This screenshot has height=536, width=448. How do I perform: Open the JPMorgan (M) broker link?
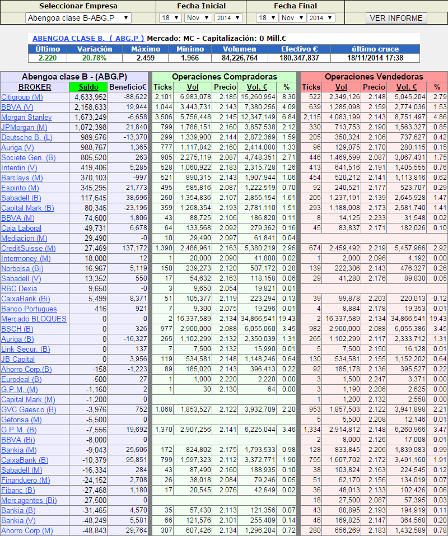point(24,128)
